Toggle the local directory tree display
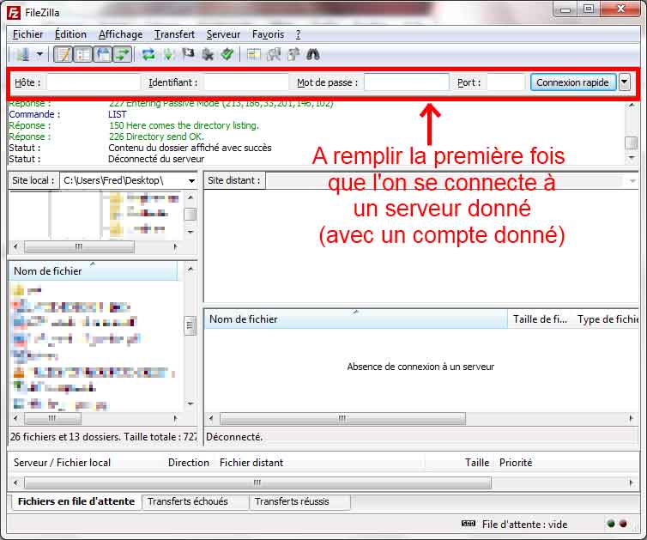This screenshot has width=647, height=540. point(83,54)
